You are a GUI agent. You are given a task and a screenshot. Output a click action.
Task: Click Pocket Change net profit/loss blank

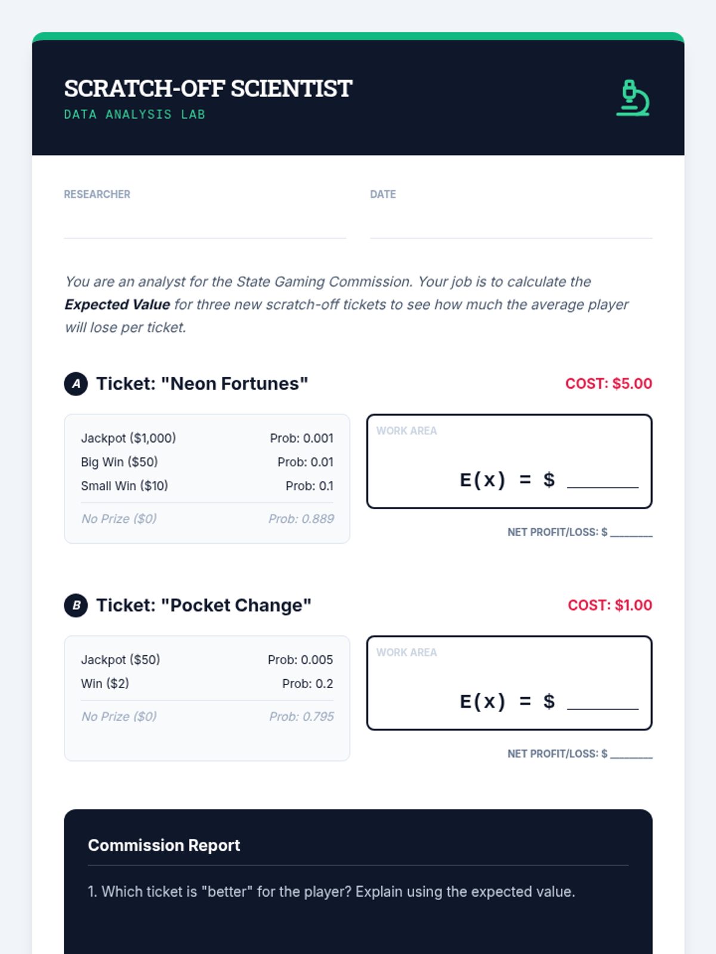631,753
